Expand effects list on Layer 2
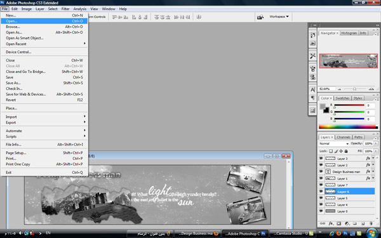The image size is (381, 238). 373,165
